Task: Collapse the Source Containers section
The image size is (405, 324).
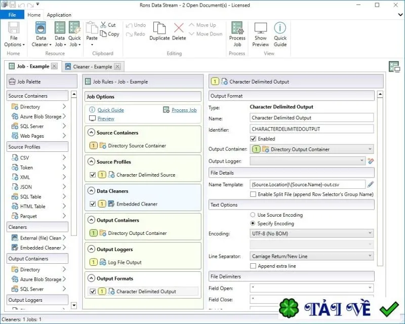Action: pos(91,133)
